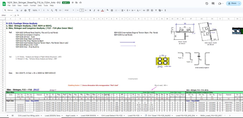Open the Edit menu

(14, 5)
